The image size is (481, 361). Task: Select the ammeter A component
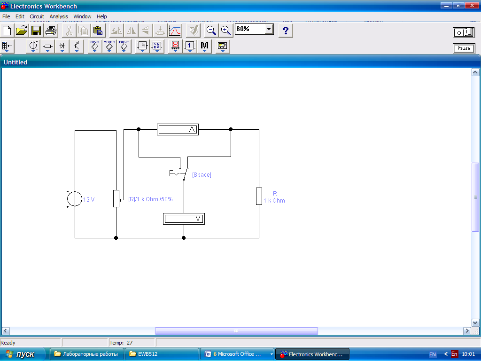[x=178, y=130]
